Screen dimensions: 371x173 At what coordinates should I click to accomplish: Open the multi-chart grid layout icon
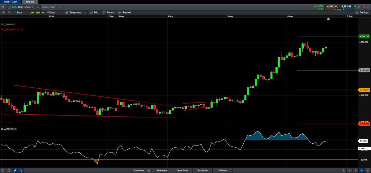click(9, 12)
